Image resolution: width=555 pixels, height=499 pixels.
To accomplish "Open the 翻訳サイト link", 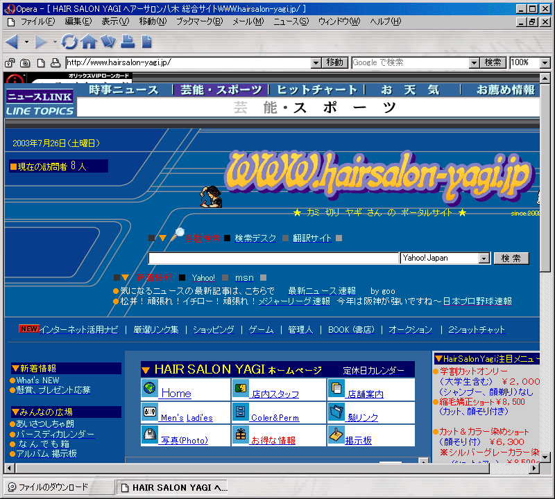I will tap(311, 238).
